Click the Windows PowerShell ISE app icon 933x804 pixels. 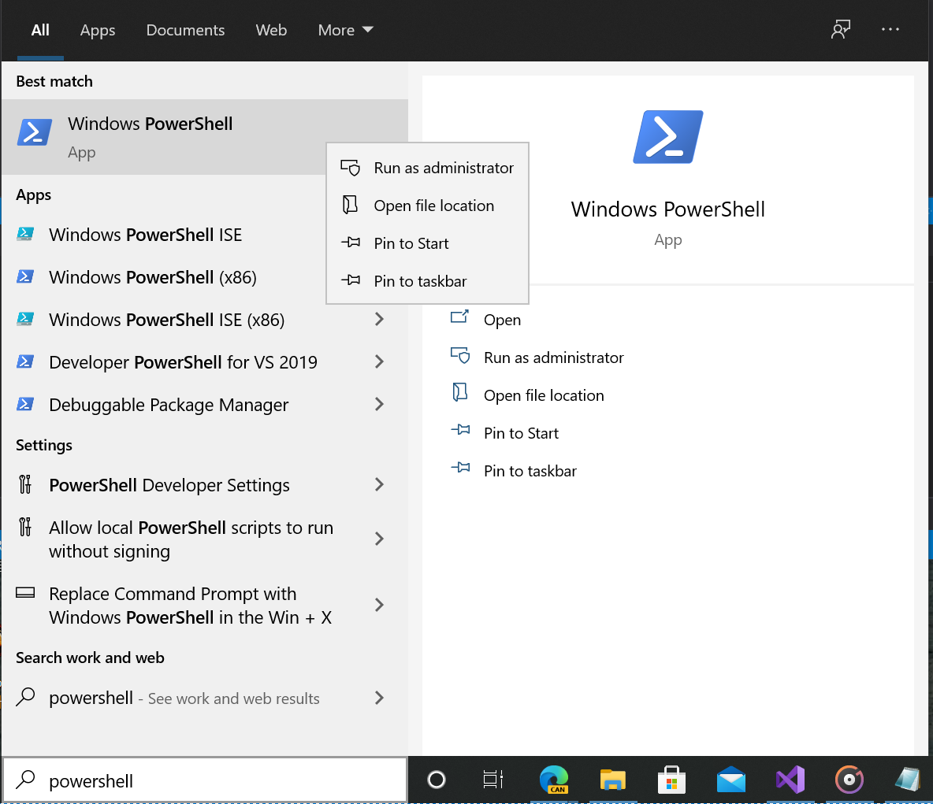pyautogui.click(x=25, y=235)
